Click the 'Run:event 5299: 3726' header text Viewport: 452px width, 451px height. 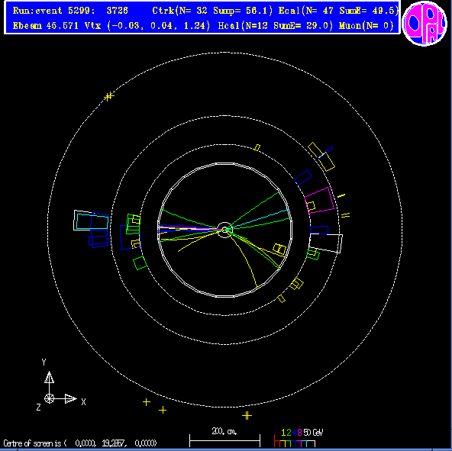click(x=70, y=11)
